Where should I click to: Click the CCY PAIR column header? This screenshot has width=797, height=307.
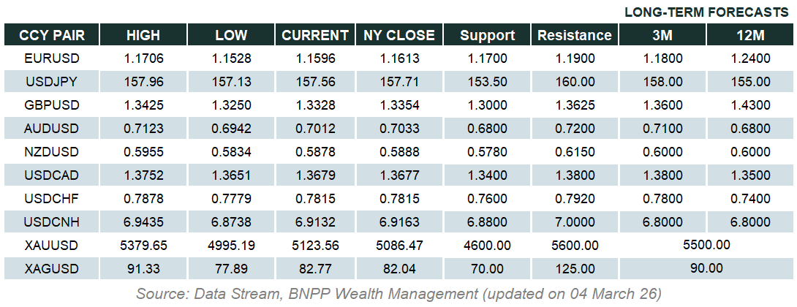pyautogui.click(x=50, y=35)
